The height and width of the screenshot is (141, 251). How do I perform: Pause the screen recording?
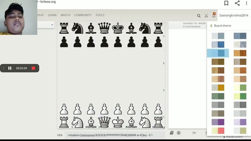[10, 68]
